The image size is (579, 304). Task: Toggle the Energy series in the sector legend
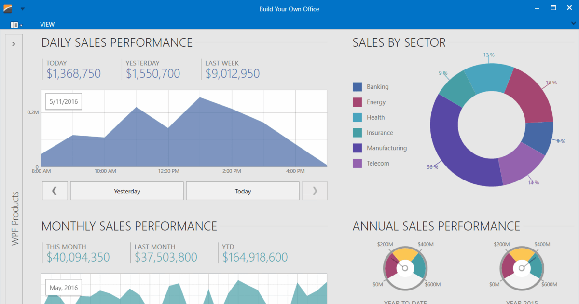pyautogui.click(x=375, y=102)
